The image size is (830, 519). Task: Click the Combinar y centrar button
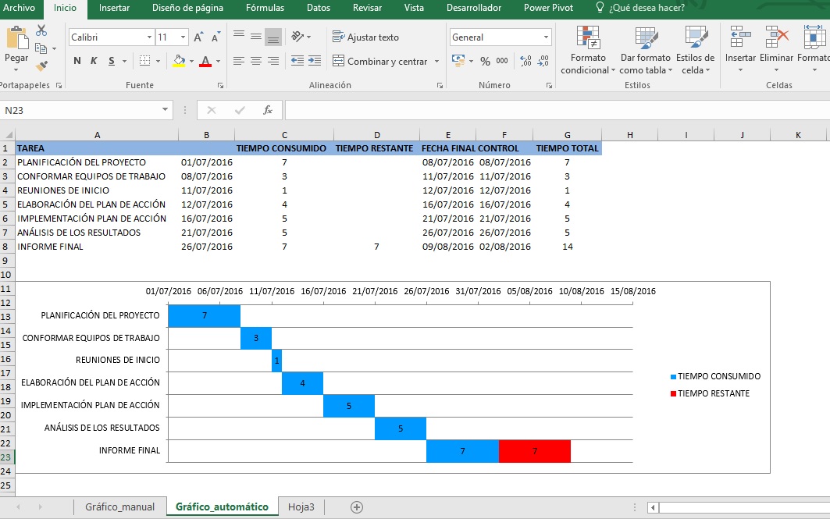[x=378, y=59]
